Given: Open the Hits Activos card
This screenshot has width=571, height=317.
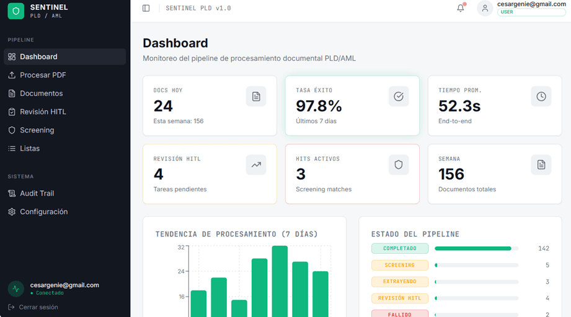Looking at the screenshot, I should click(x=352, y=174).
